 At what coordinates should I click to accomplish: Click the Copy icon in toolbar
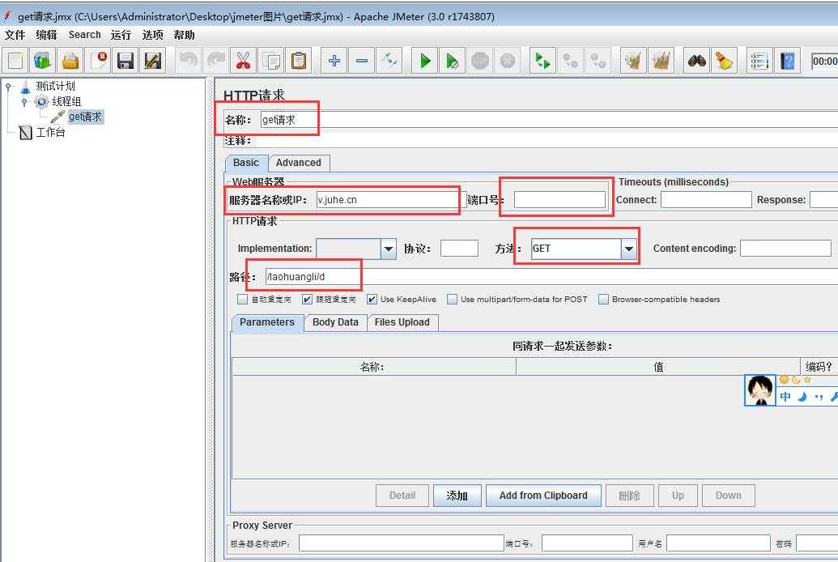point(271,61)
